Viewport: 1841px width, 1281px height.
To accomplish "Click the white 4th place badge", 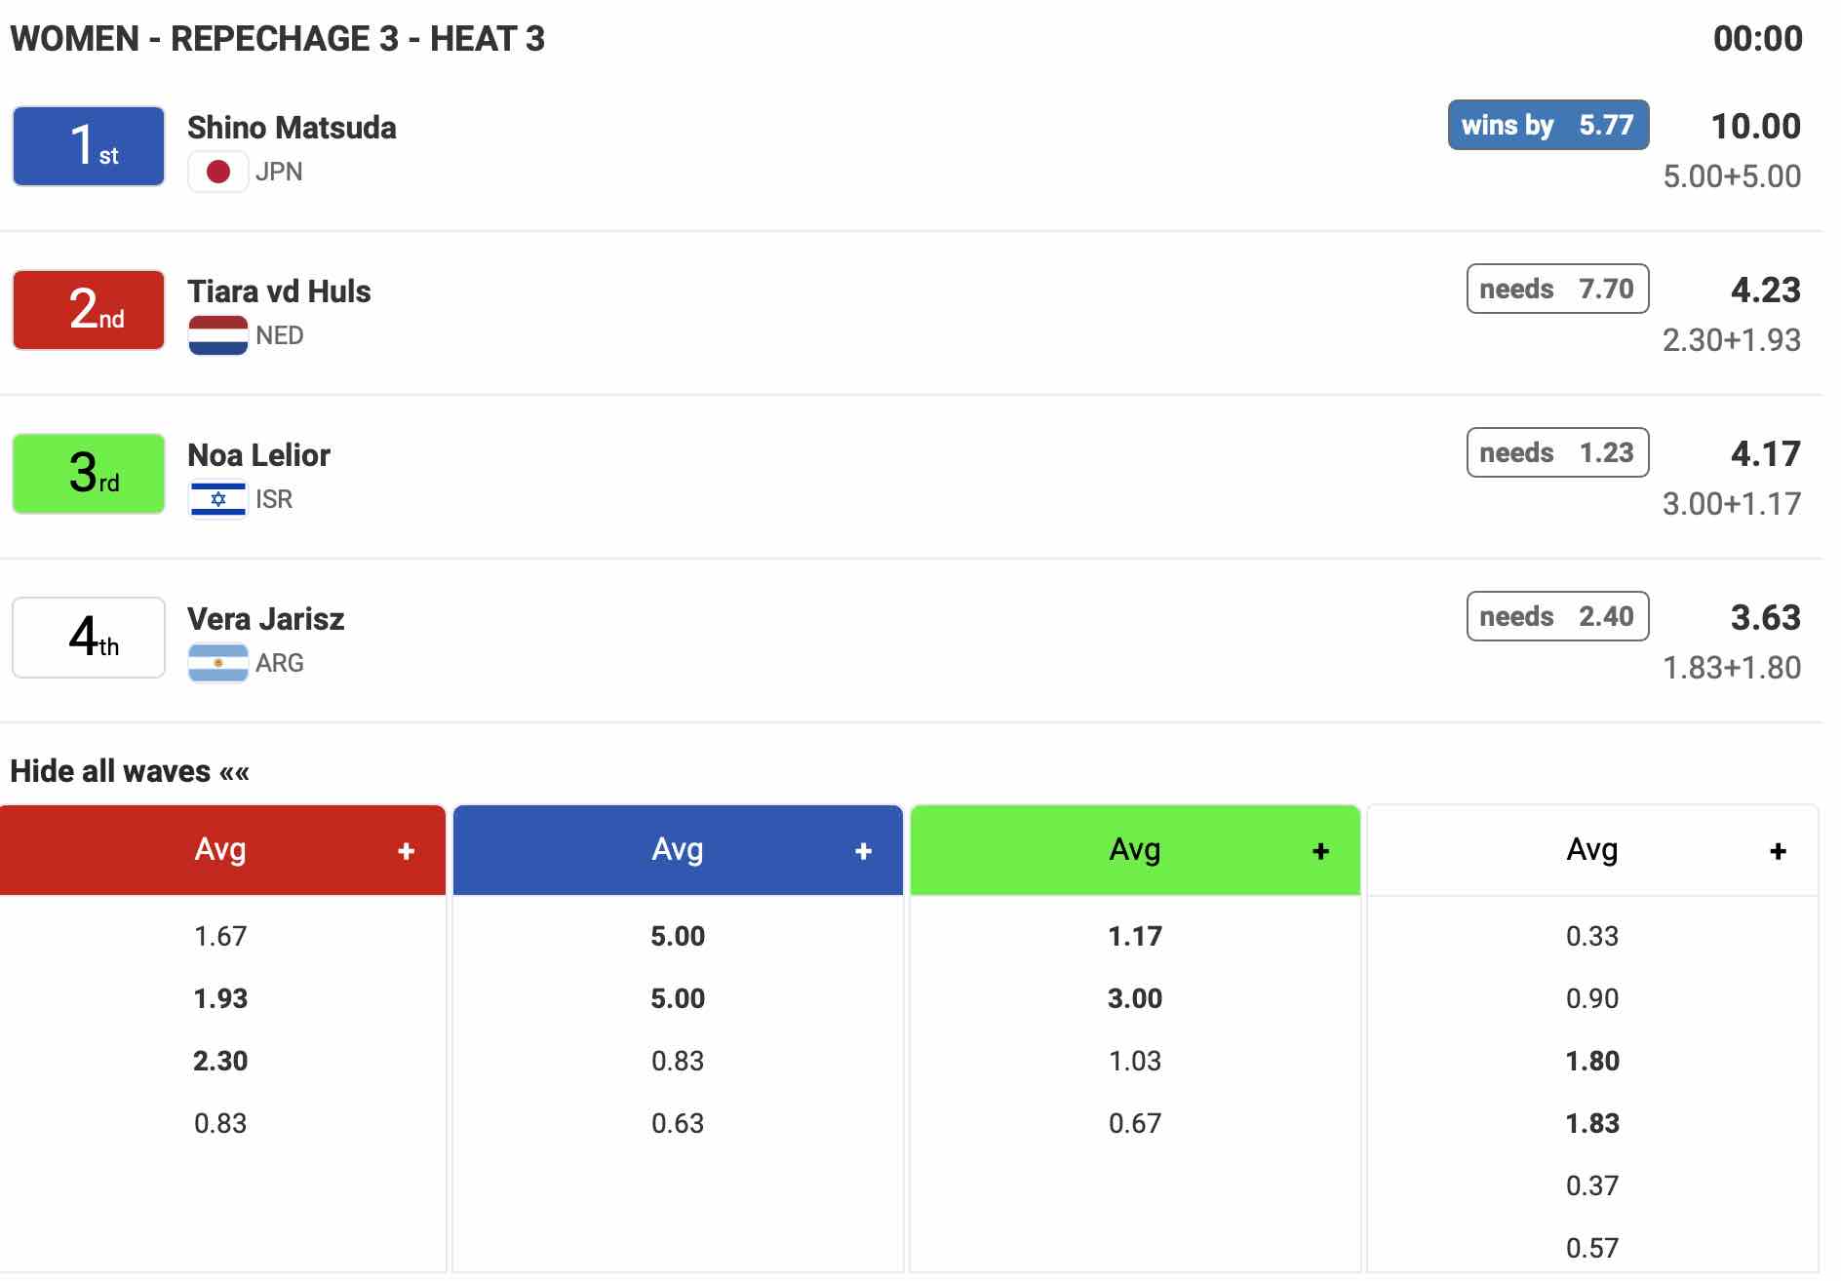I will click(89, 638).
